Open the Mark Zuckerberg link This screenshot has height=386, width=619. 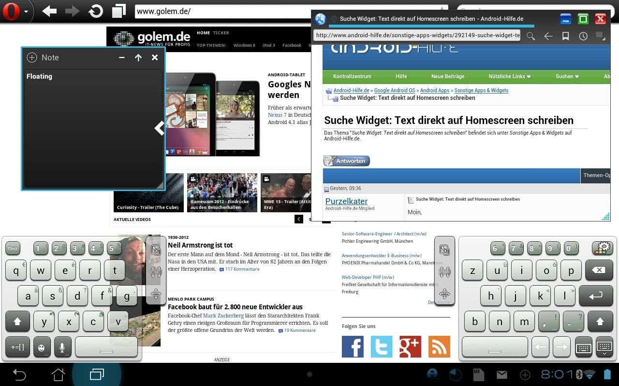click(x=223, y=316)
